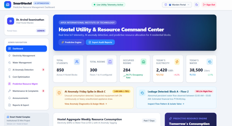Viewport: 232px width, 126px height.
Task: Open the Maintenance & Complaints nav item
Action: (26, 91)
